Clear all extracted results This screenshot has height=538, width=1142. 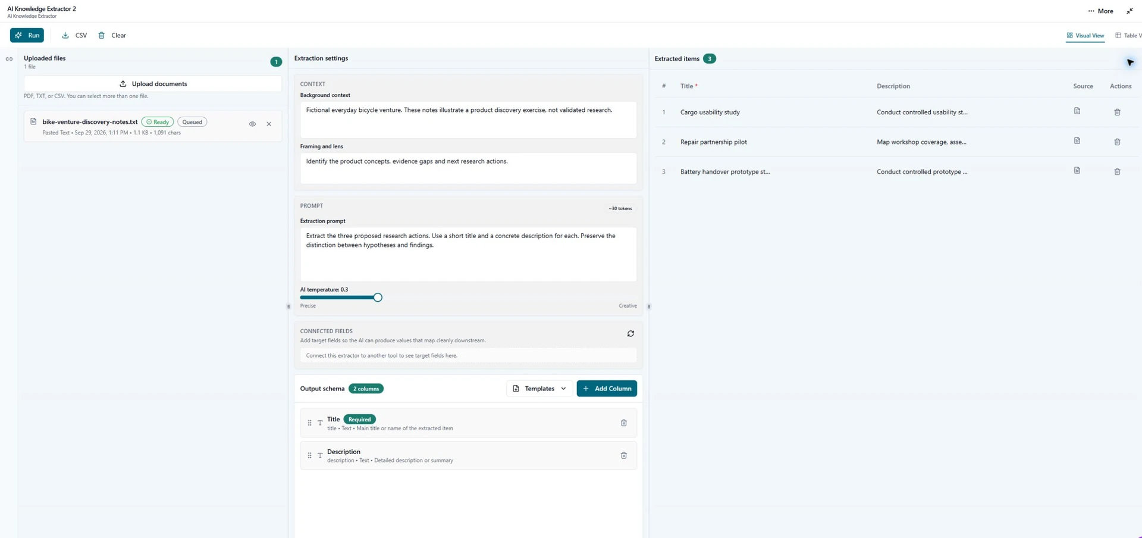pyautogui.click(x=112, y=35)
